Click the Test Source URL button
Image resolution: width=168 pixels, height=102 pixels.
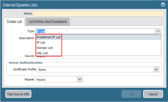pos(18,94)
